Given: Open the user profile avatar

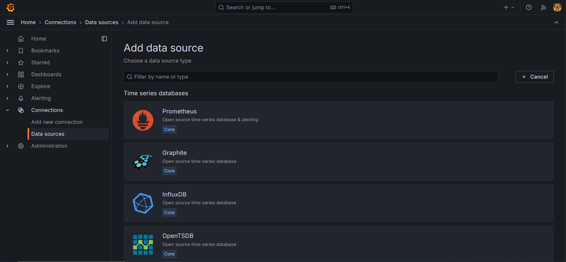Looking at the screenshot, I should coord(557,7).
